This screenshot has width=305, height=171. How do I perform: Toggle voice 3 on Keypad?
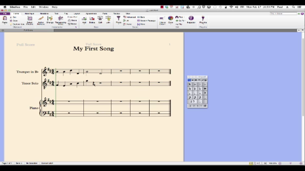[197, 106]
